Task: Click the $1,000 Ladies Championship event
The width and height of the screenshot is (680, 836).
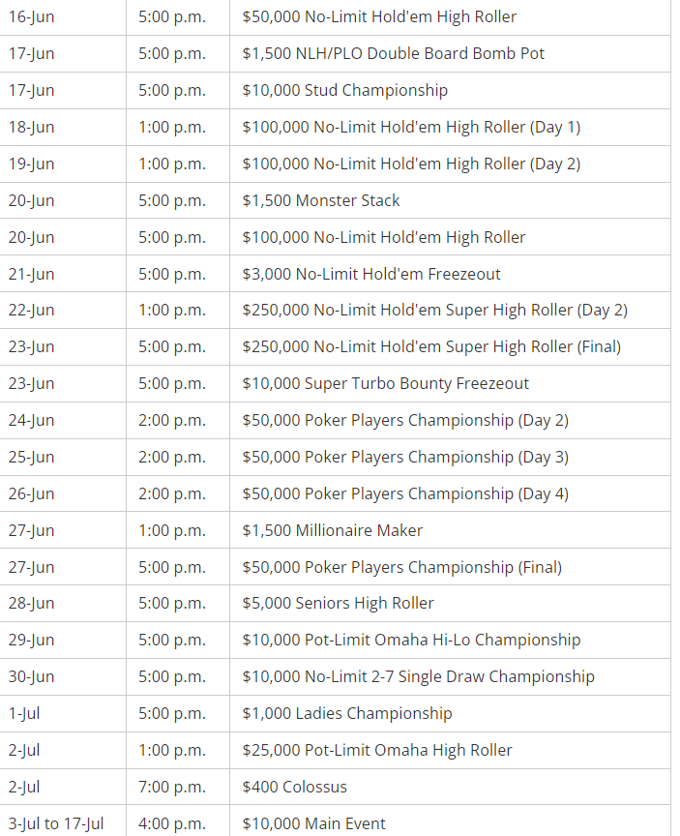Action: tap(346, 714)
